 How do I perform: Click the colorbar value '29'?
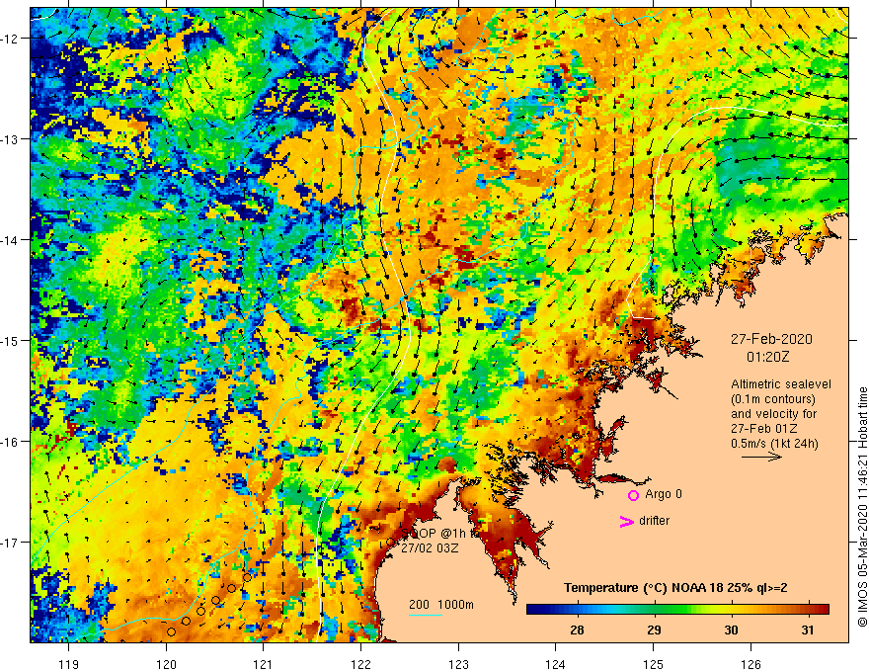[654, 630]
